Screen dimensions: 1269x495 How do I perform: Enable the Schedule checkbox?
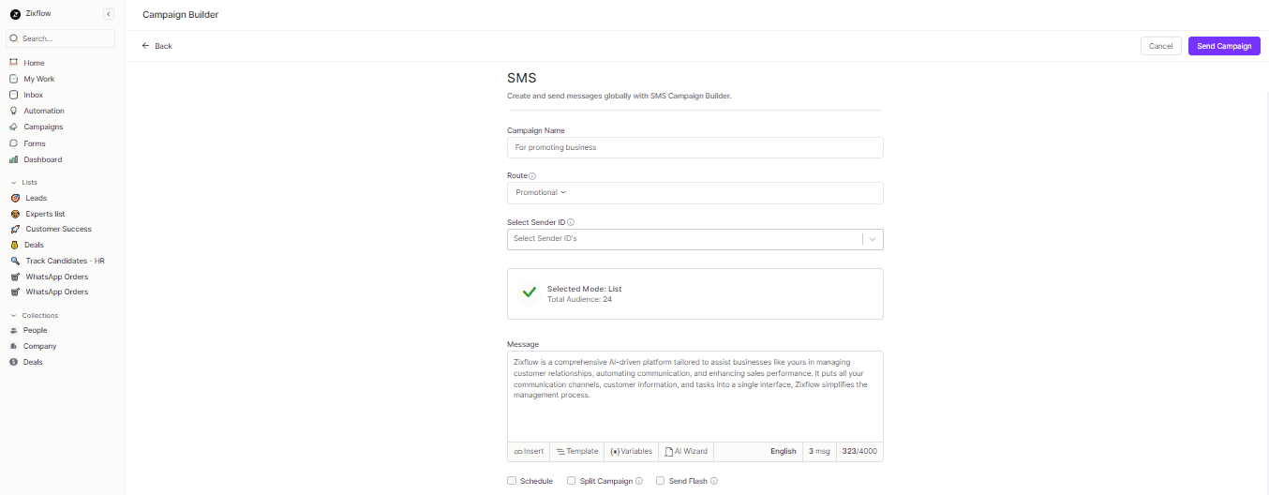pyautogui.click(x=512, y=481)
